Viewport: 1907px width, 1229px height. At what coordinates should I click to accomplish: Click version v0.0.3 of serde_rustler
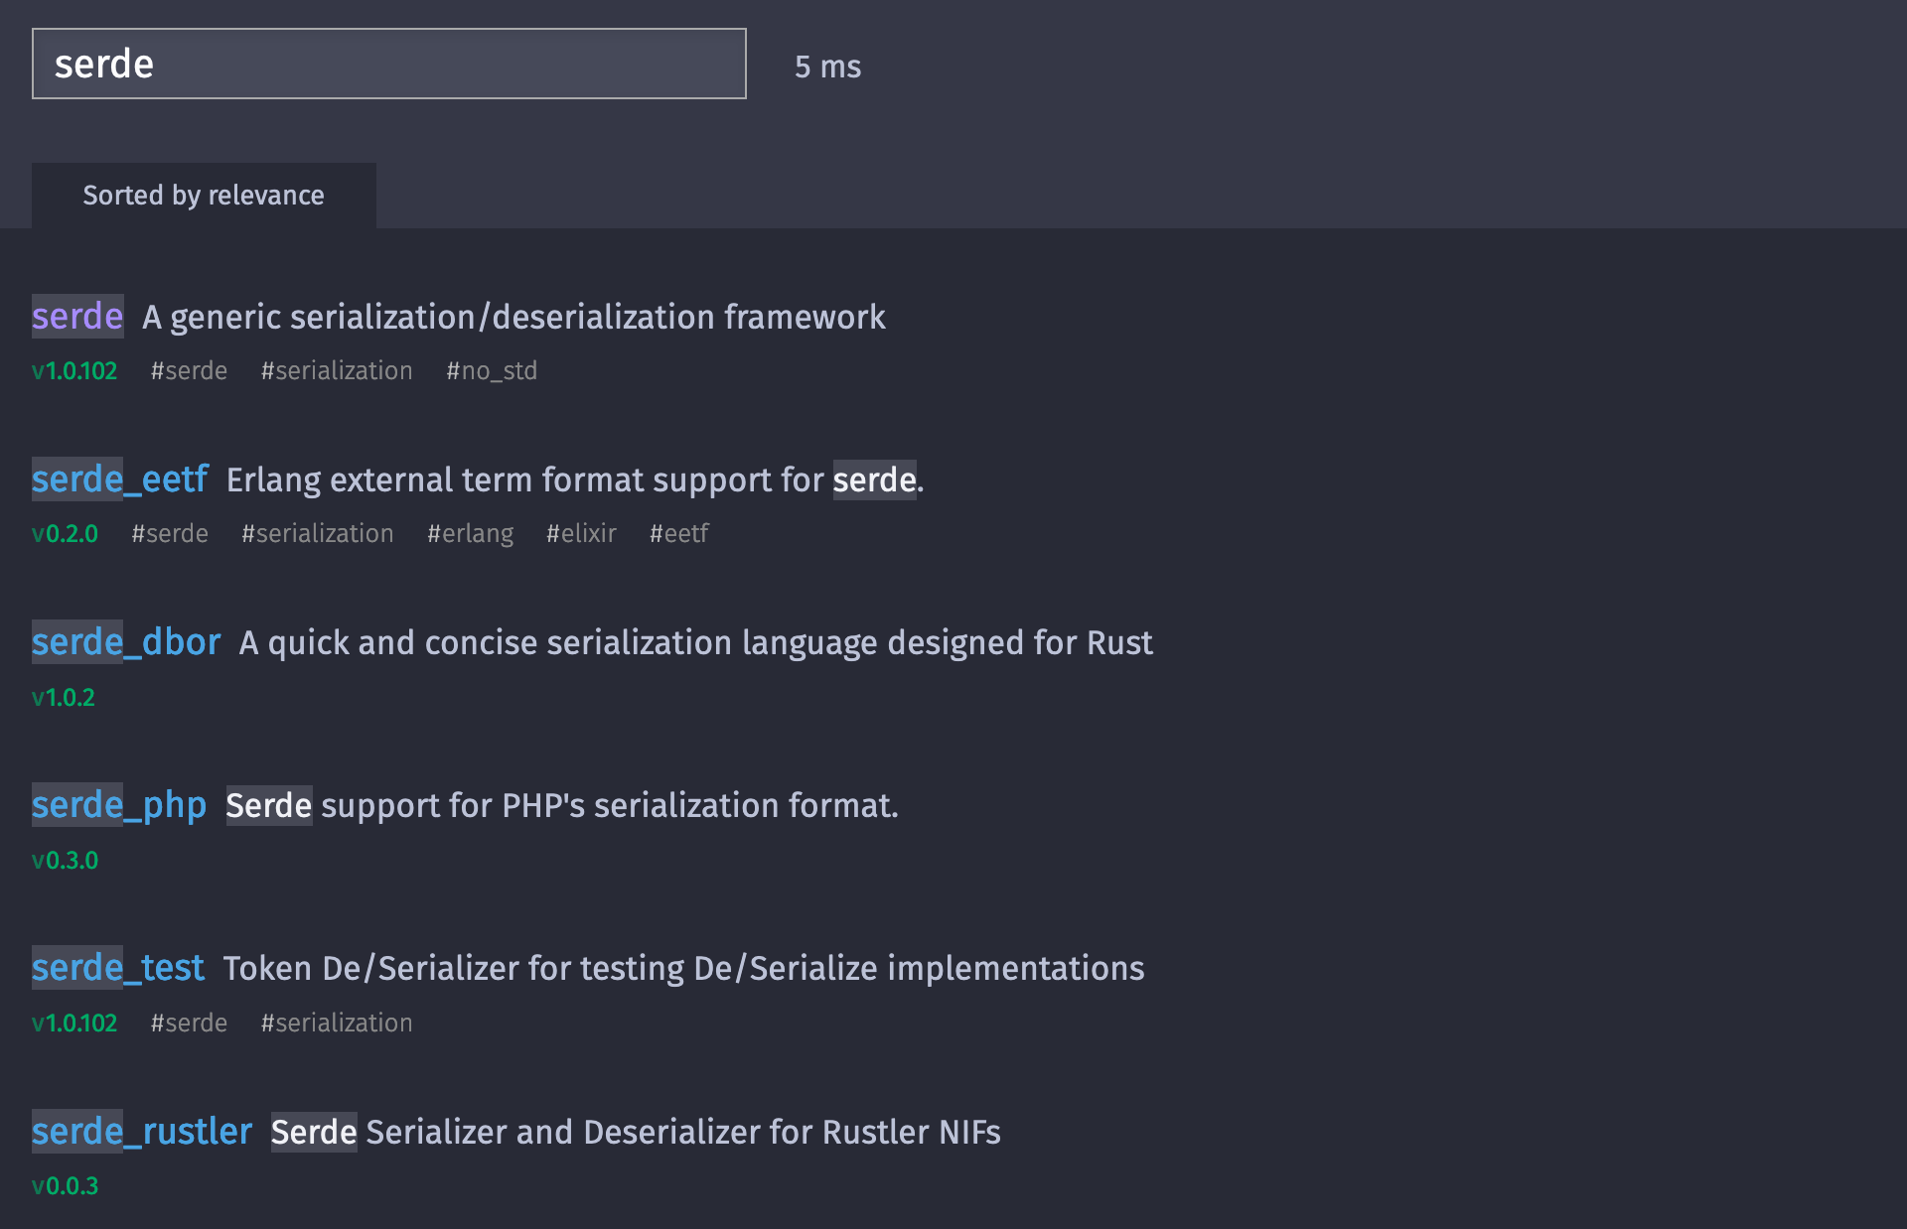click(x=66, y=1186)
